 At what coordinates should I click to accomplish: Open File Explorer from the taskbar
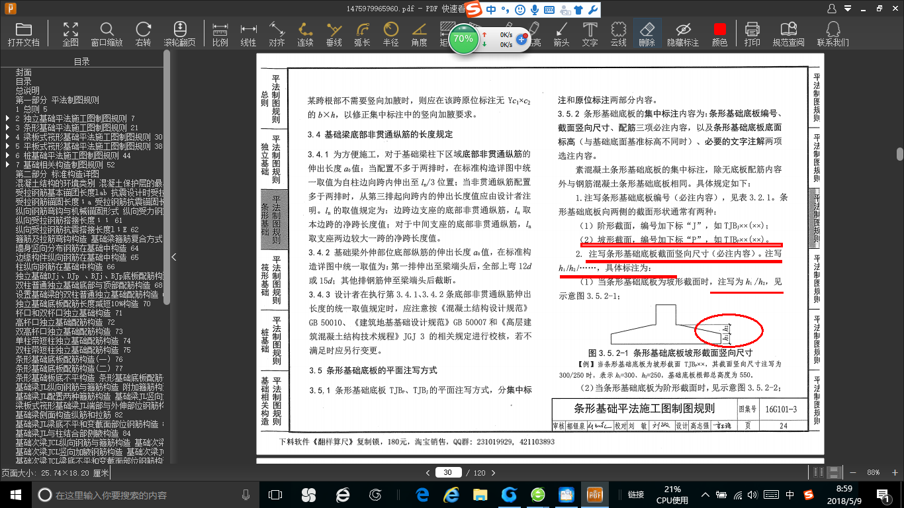coord(480,495)
